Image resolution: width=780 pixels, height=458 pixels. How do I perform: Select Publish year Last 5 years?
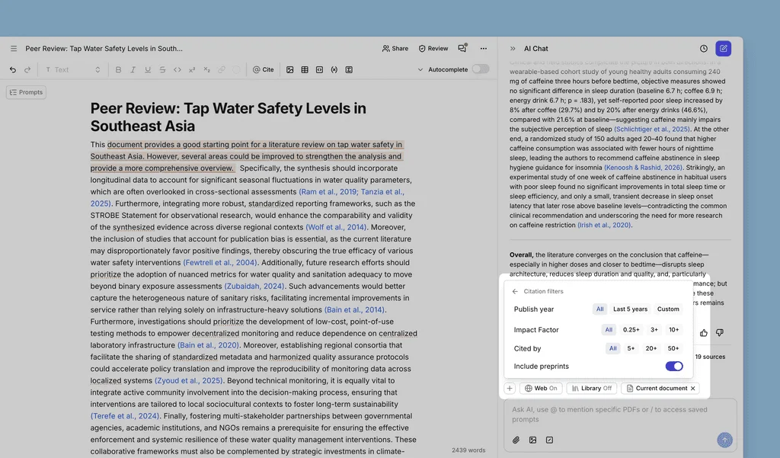point(630,309)
